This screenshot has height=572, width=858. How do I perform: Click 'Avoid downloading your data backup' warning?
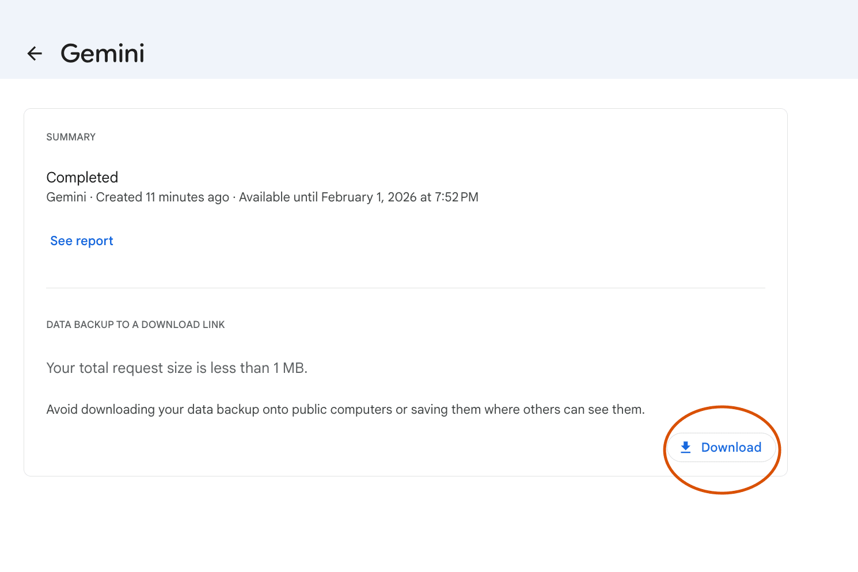(x=153, y=410)
